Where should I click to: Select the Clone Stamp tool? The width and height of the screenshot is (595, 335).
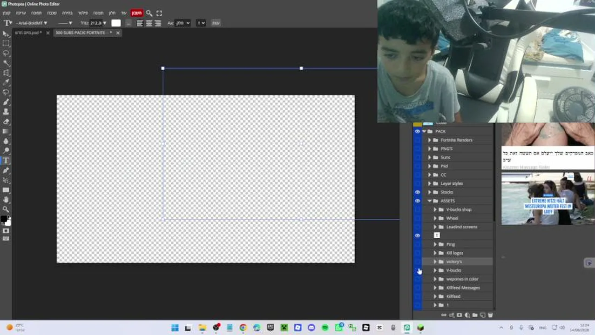click(6, 112)
